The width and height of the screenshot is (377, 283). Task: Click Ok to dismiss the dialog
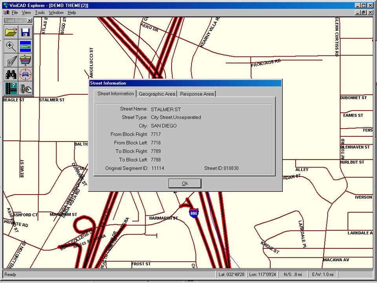(x=185, y=184)
